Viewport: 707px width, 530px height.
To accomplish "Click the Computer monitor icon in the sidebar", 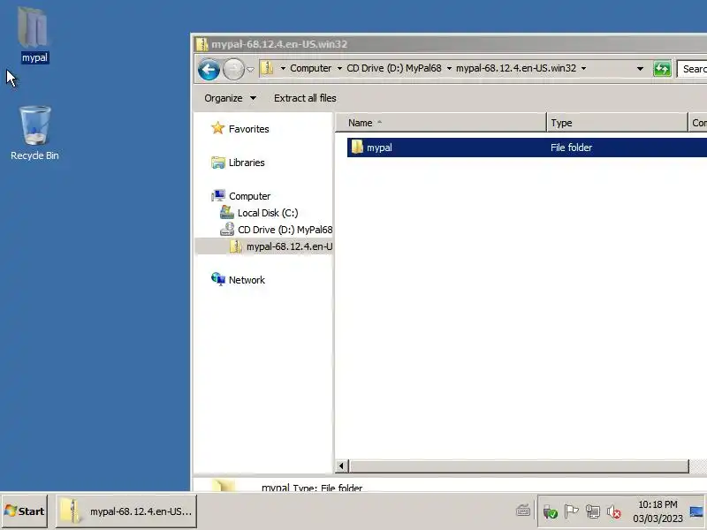I will click(218, 195).
